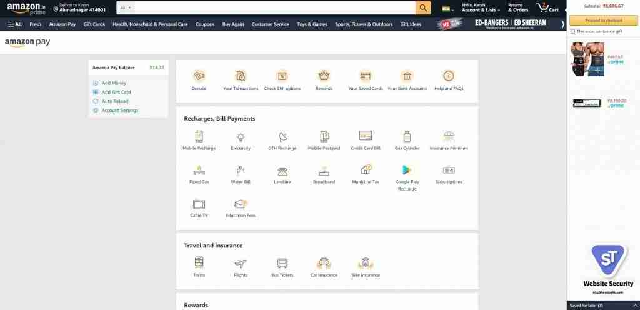
Task: Open the Rewards crown icon
Action: [x=324, y=76]
